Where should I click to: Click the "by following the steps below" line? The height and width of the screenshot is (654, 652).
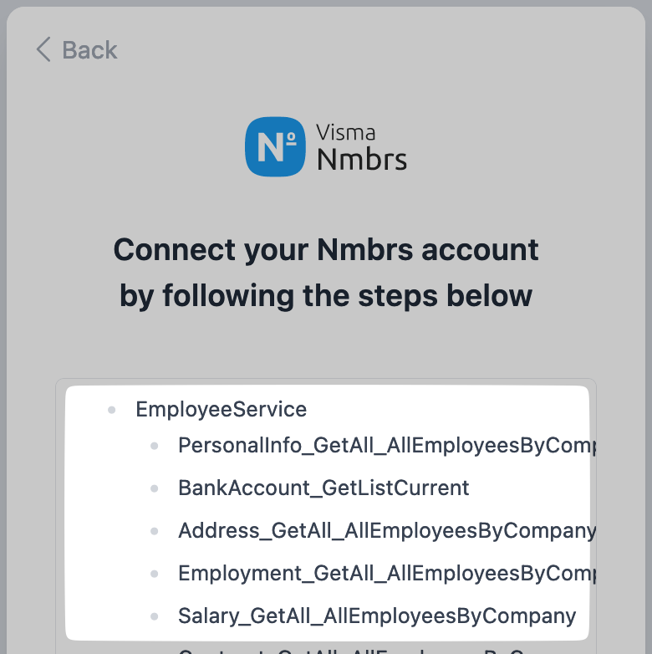[x=326, y=295]
